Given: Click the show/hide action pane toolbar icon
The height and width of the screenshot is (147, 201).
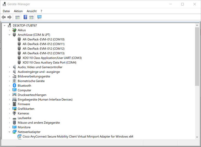Looking at the screenshot, I should [32, 17].
